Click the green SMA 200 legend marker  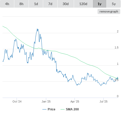point(63,109)
